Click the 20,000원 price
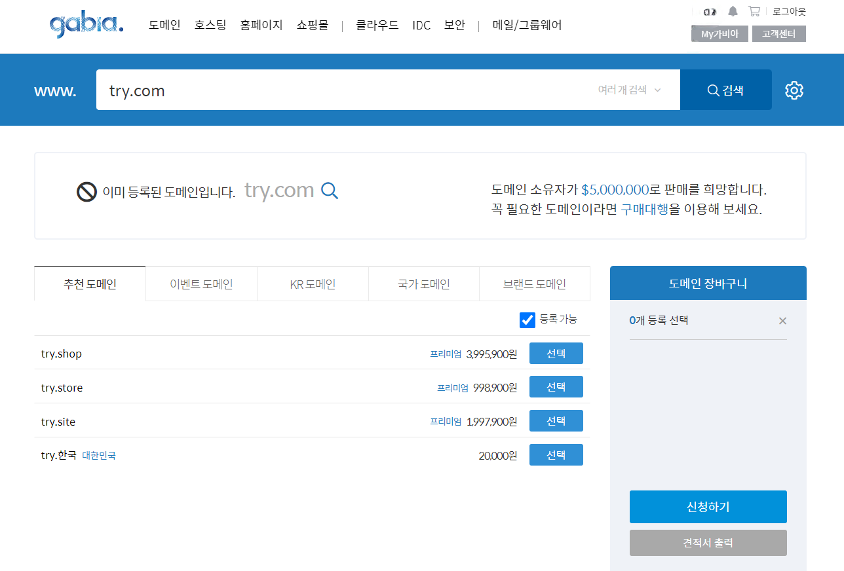 [498, 456]
